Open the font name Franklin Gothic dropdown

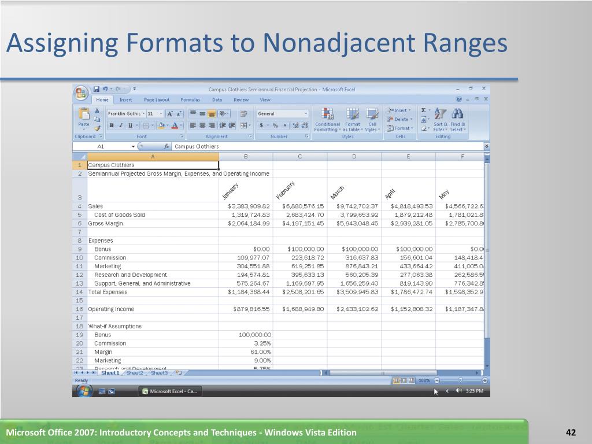(143, 114)
